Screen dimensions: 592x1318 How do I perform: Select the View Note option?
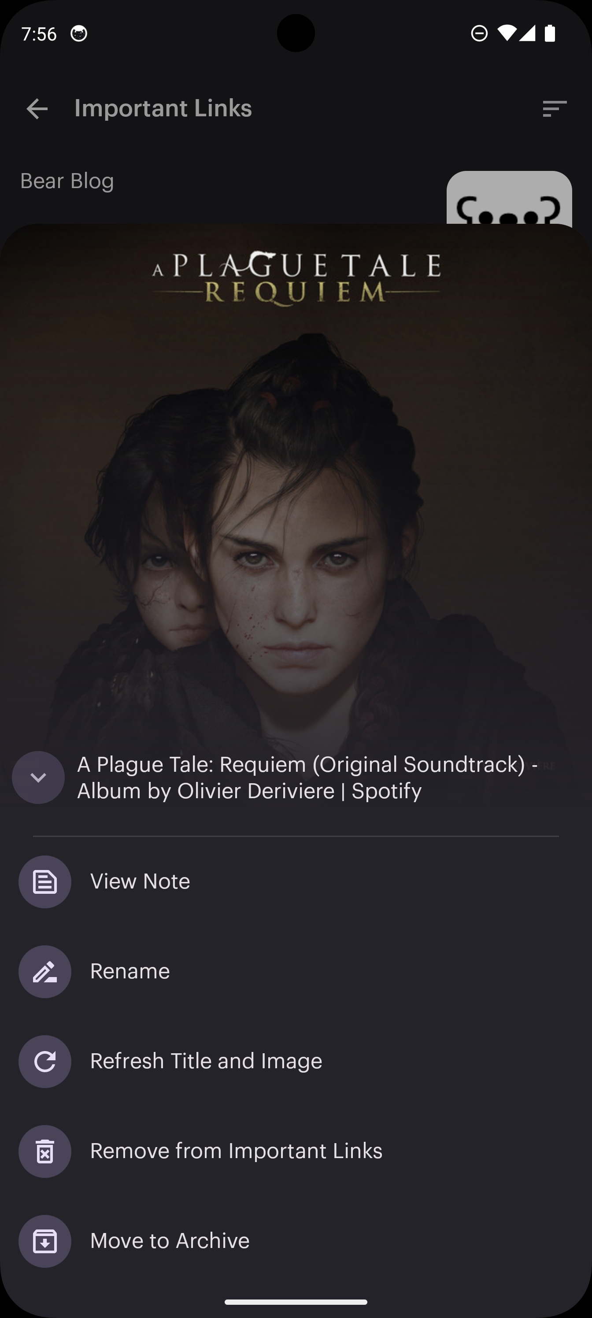[140, 881]
